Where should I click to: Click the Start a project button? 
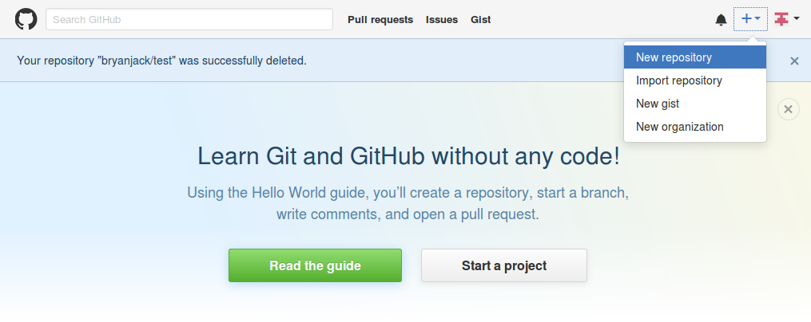coord(503,265)
